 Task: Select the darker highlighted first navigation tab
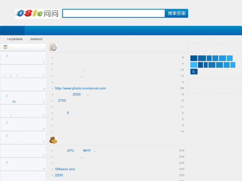coord(12,31)
